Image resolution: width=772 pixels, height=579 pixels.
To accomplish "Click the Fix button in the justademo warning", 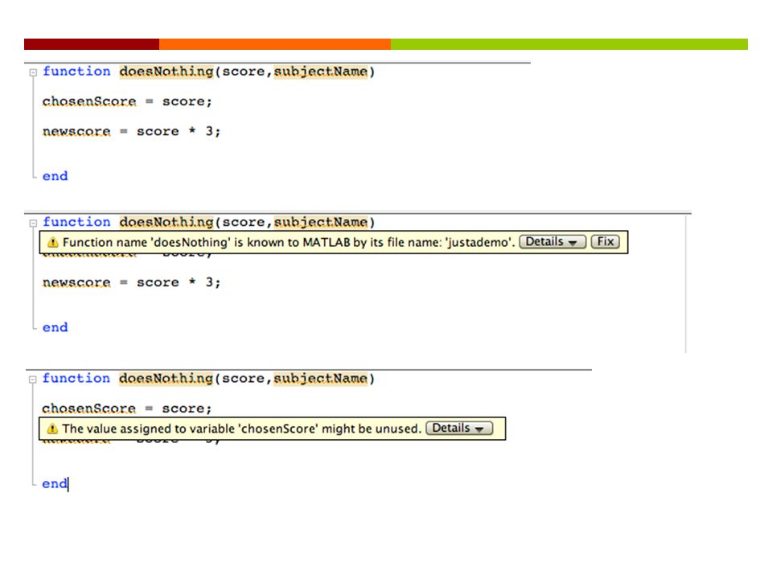I will (x=605, y=242).
